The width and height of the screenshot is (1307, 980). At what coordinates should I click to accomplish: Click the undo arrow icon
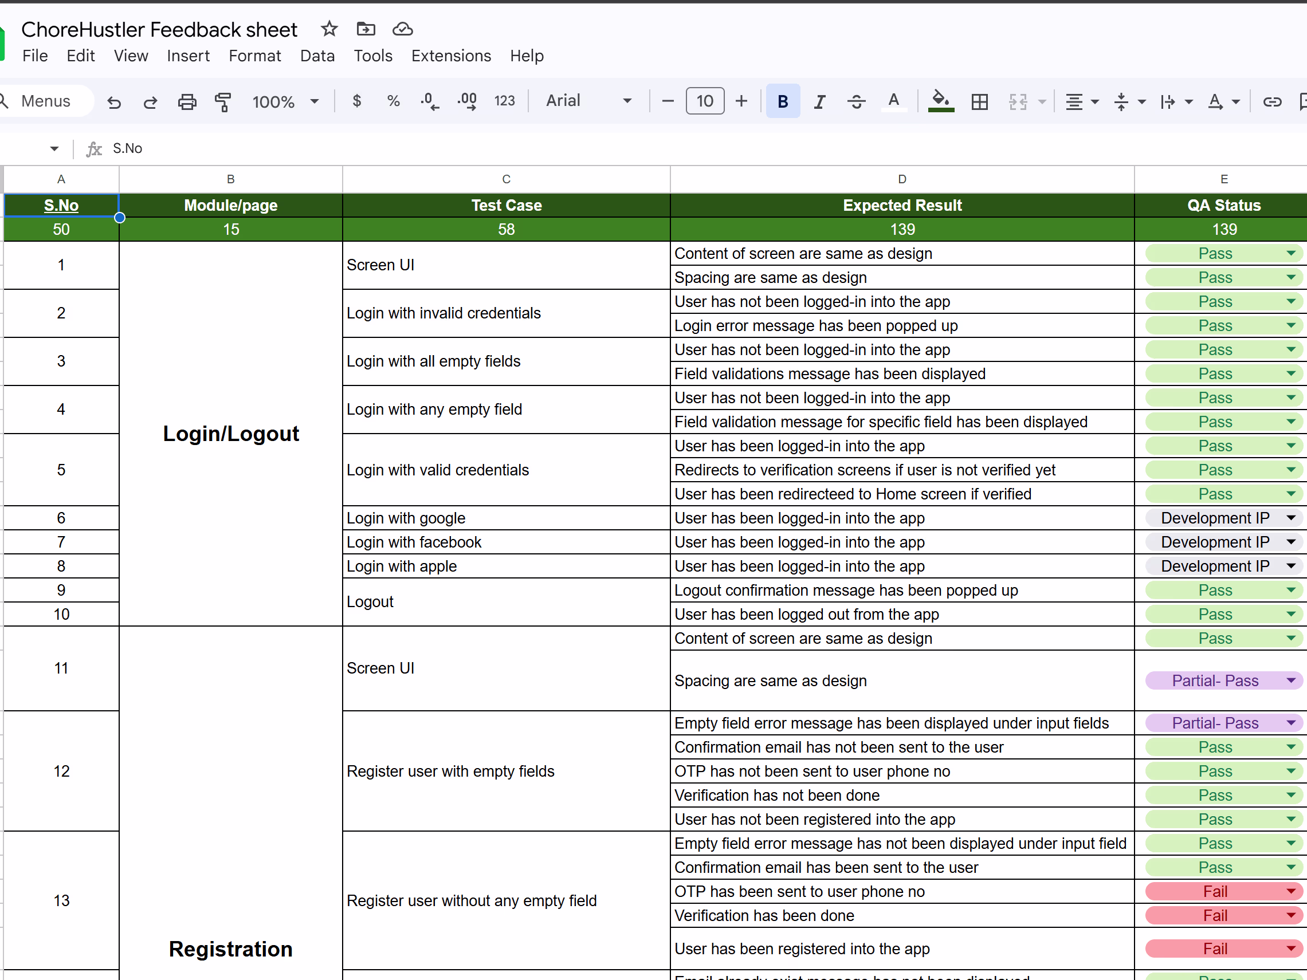click(114, 101)
